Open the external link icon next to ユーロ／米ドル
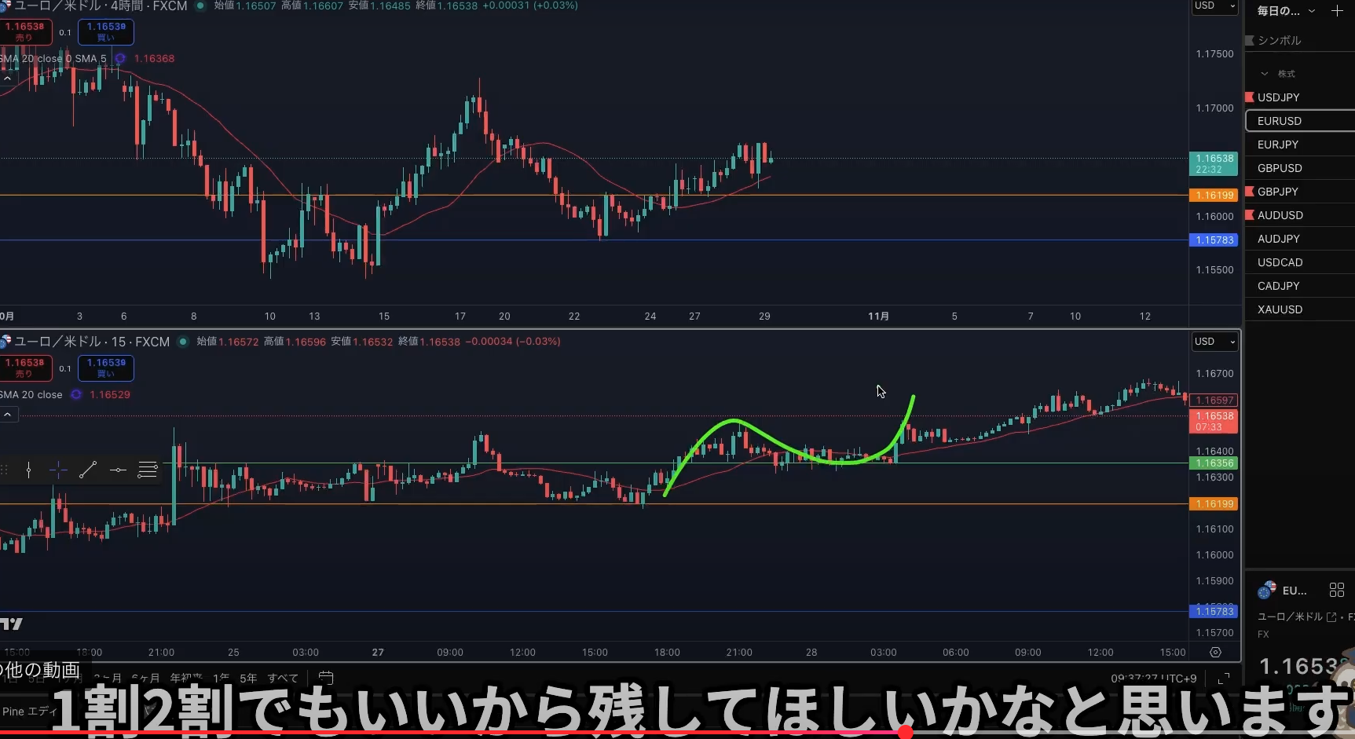Image resolution: width=1355 pixels, height=739 pixels. 1331,617
